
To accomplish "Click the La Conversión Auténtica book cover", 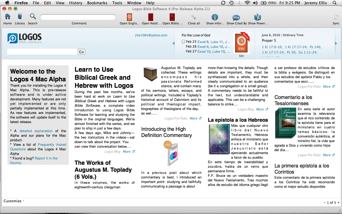I will [286, 123].
